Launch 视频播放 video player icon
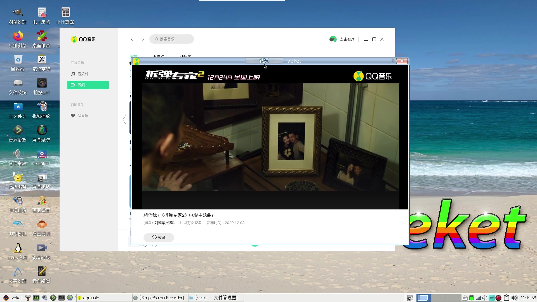The height and width of the screenshot is (302, 537). 41,110
